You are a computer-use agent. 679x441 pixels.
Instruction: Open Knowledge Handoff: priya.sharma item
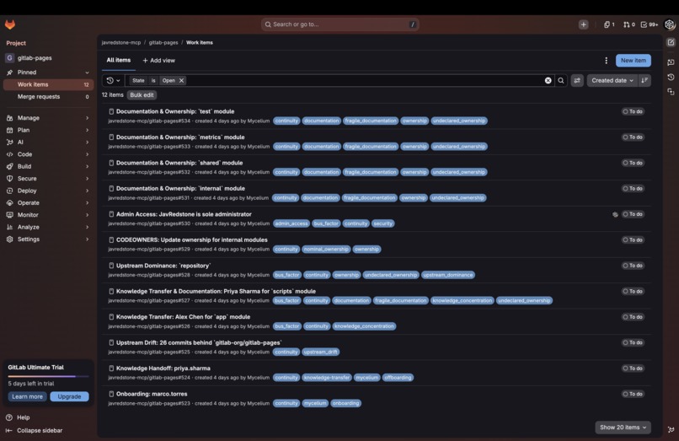pos(163,368)
